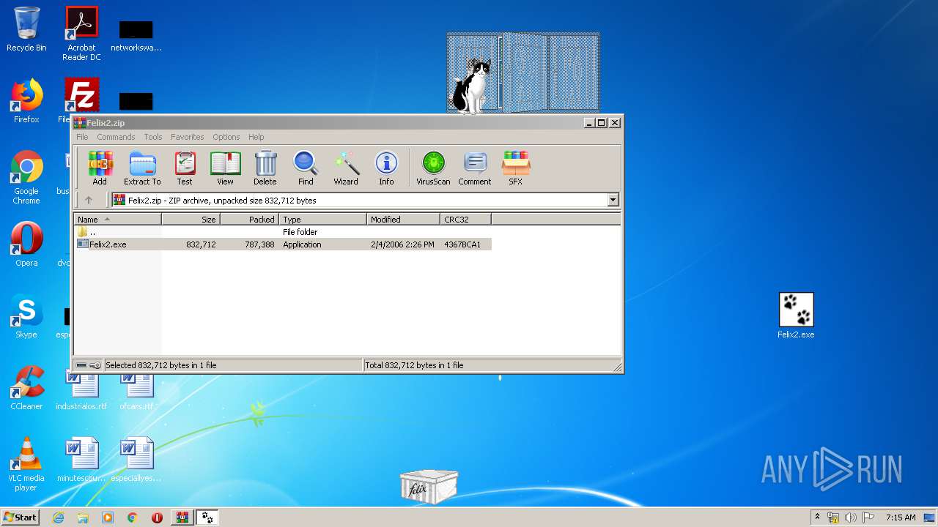Click the Comment toolbar icon
Viewport: 938px width, 527px height.
pos(475,168)
